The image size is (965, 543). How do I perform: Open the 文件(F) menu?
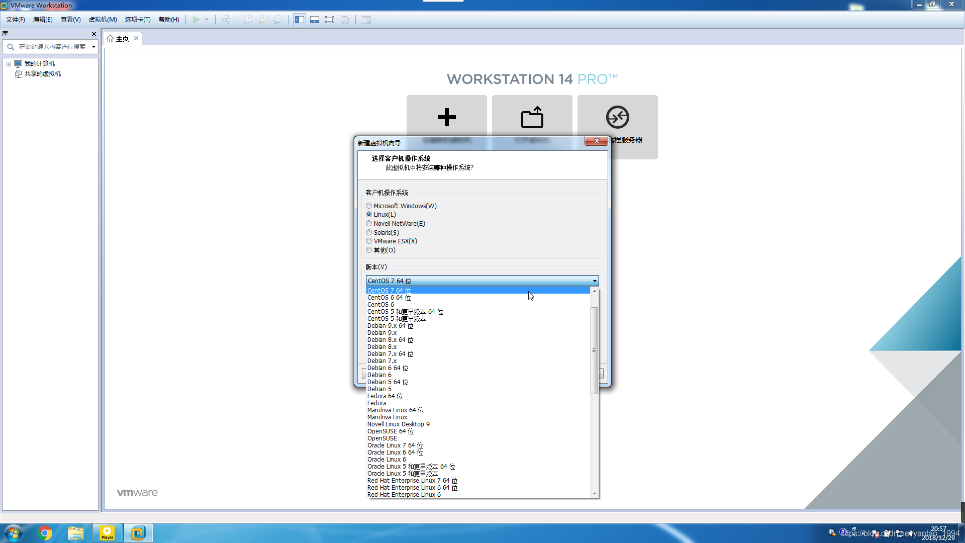[16, 20]
